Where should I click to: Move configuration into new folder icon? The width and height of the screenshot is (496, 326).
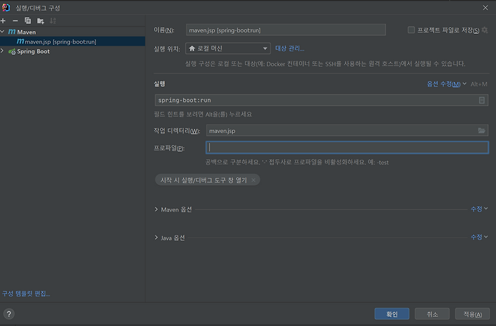[40, 21]
